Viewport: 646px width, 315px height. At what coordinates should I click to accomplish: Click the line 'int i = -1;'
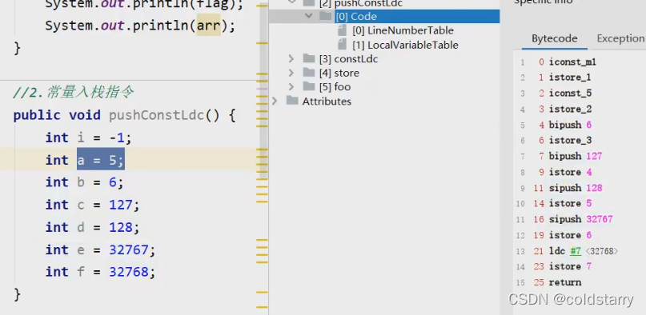89,138
